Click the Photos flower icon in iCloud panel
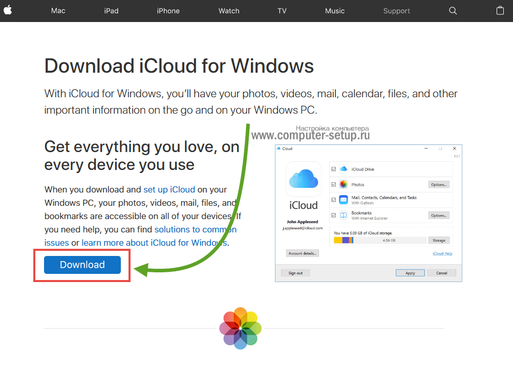513x365 pixels. tap(344, 184)
